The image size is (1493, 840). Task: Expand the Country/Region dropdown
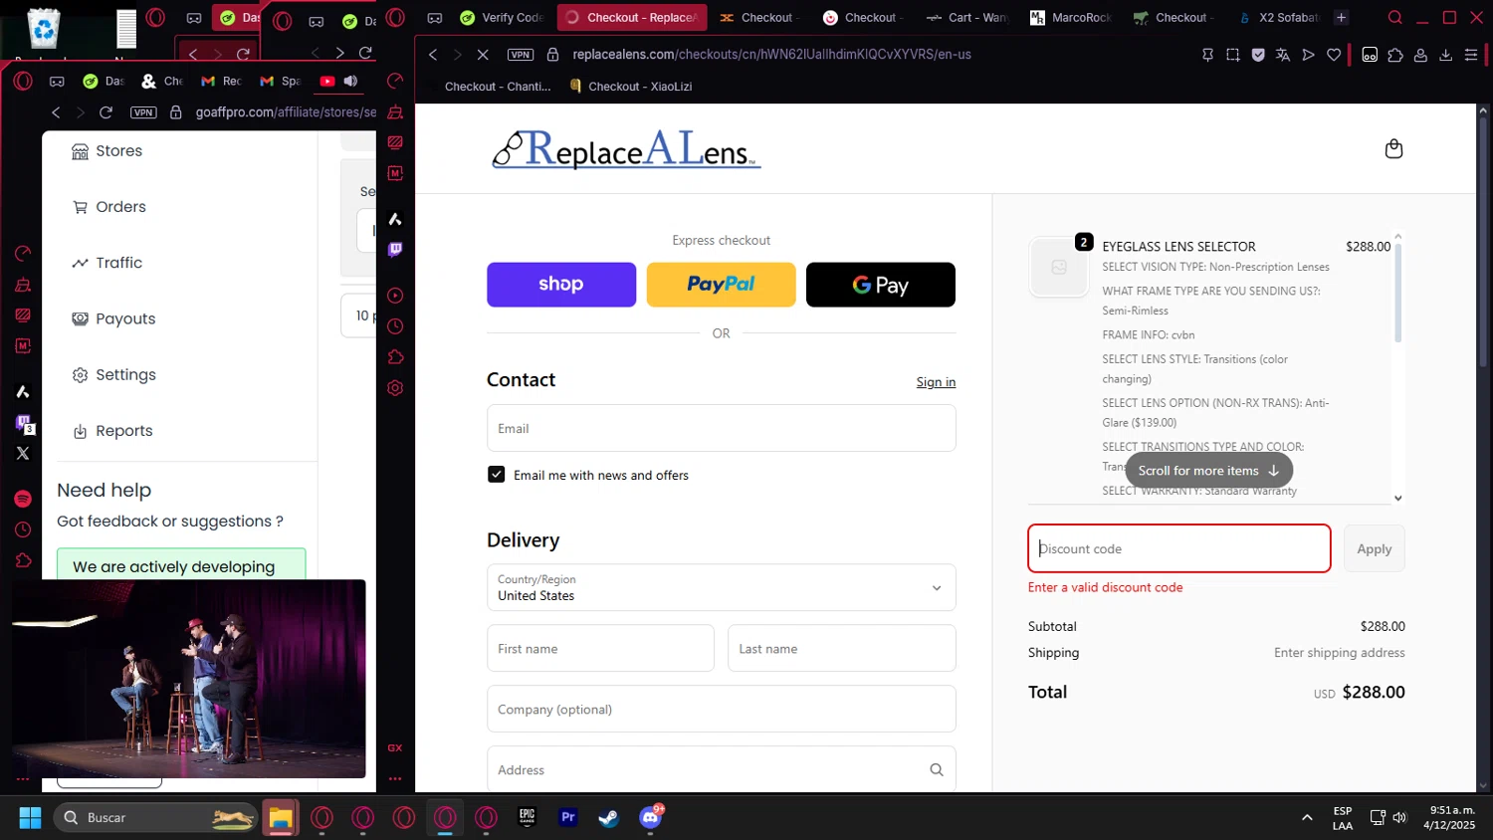(x=722, y=587)
